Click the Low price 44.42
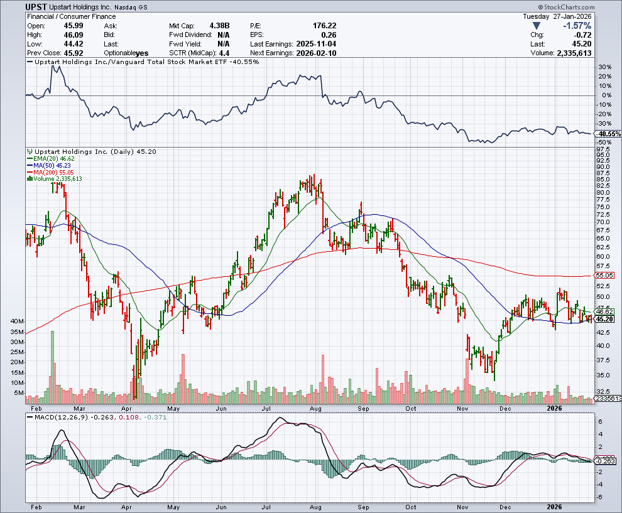Image resolution: width=622 pixels, height=513 pixels. 74,44
